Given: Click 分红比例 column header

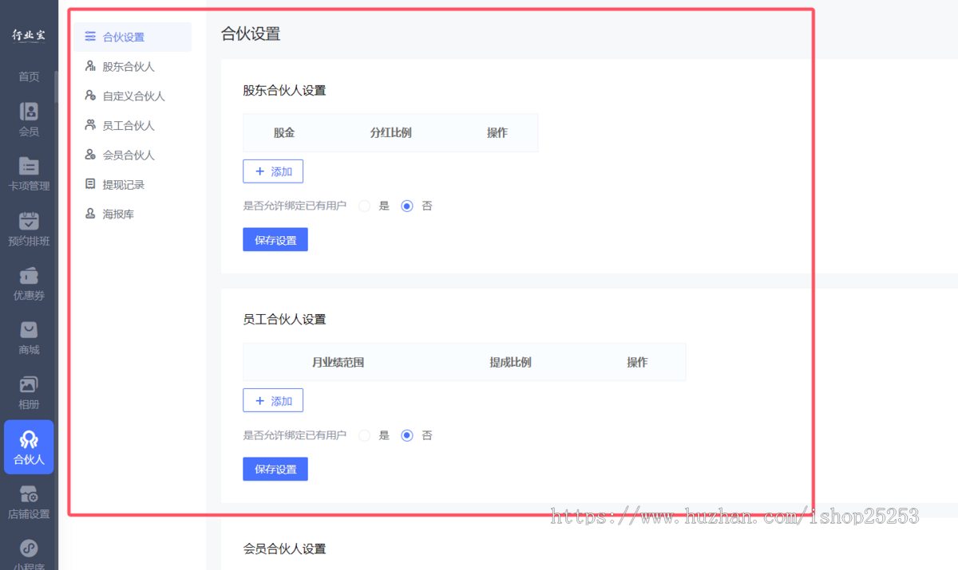Looking at the screenshot, I should [390, 133].
